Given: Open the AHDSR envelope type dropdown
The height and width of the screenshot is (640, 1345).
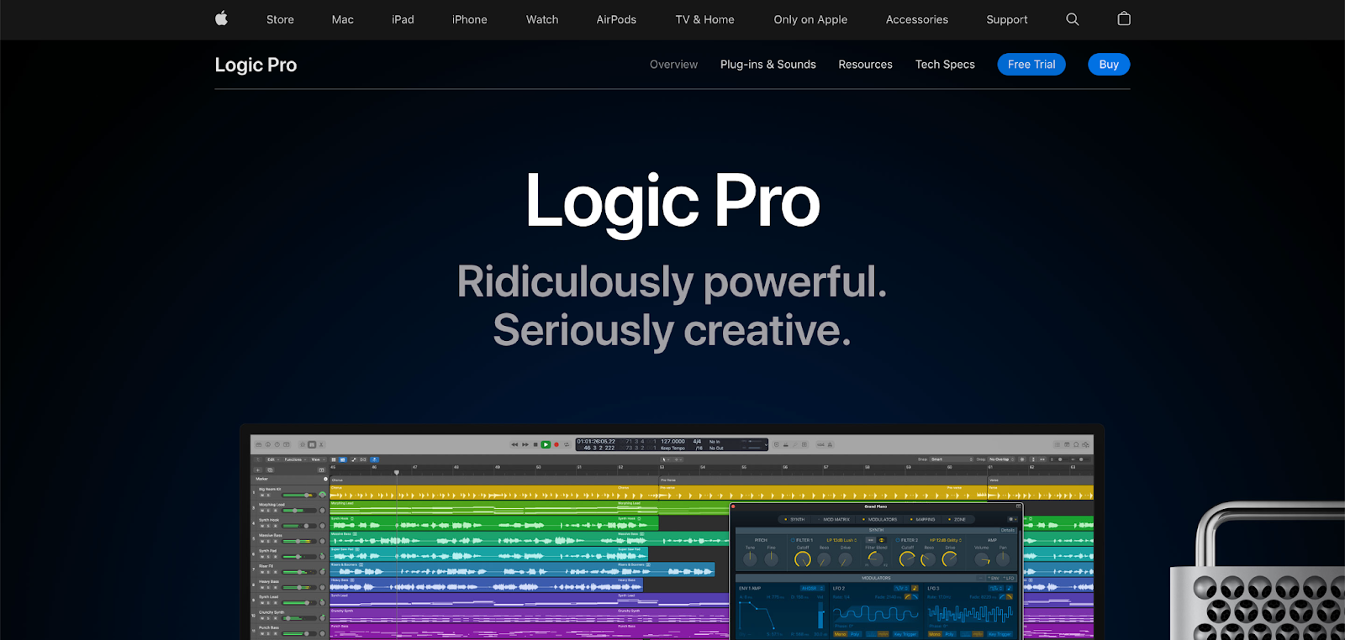Looking at the screenshot, I should pos(812,588).
